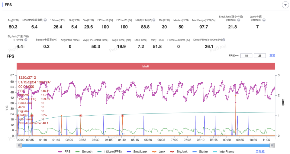Click the MedRange(FPS) value 97.7
This screenshot has height=154, width=290.
click(x=204, y=27)
